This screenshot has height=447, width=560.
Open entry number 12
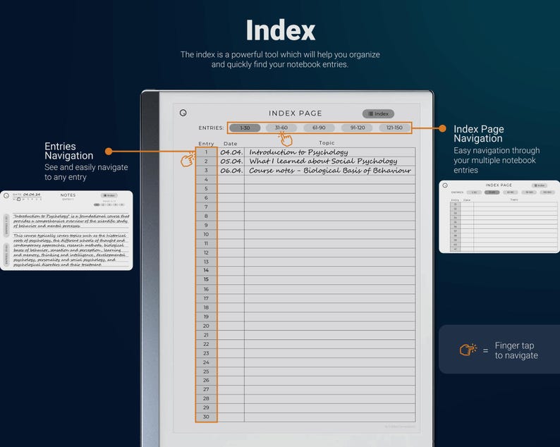coord(206,253)
